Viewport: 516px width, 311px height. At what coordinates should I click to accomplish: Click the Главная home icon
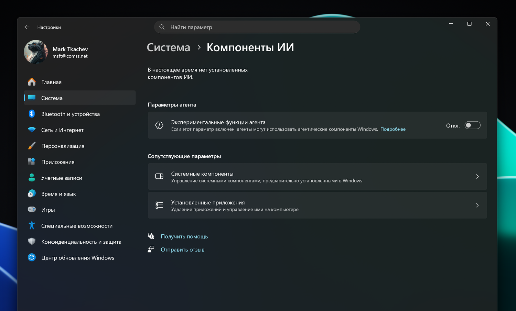click(x=31, y=82)
